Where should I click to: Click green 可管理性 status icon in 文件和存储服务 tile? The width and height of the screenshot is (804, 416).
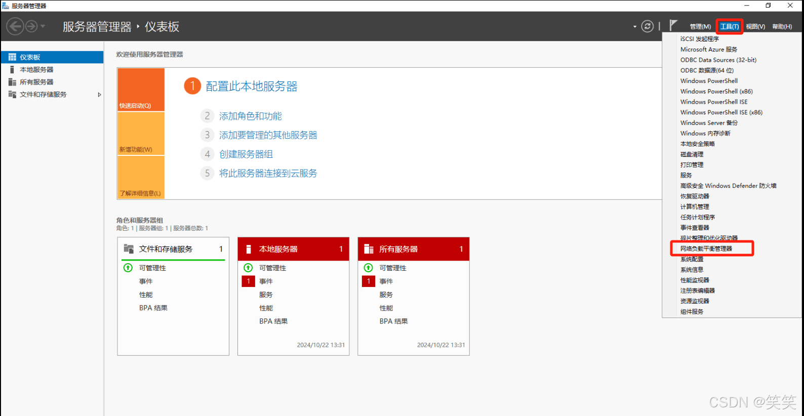pyautogui.click(x=128, y=268)
